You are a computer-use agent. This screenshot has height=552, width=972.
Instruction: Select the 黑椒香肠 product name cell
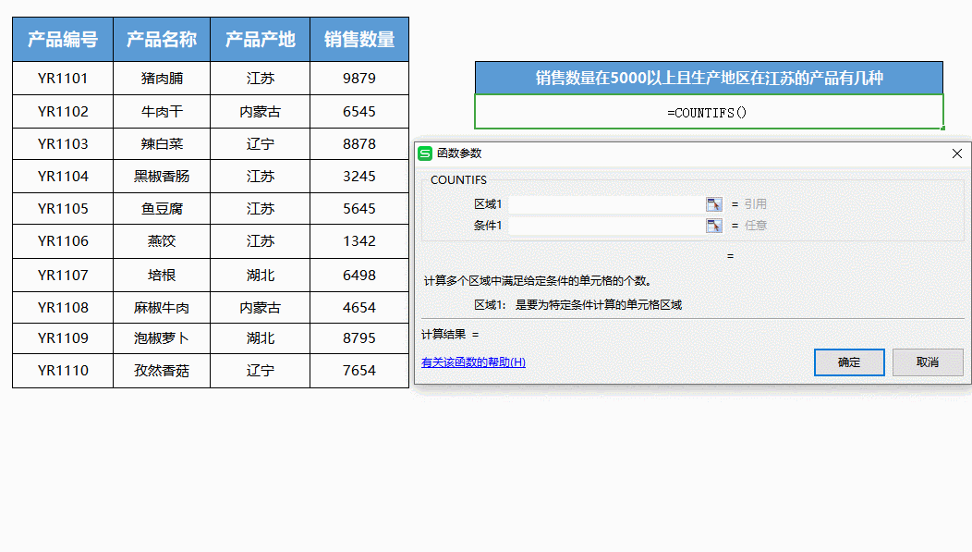162,177
